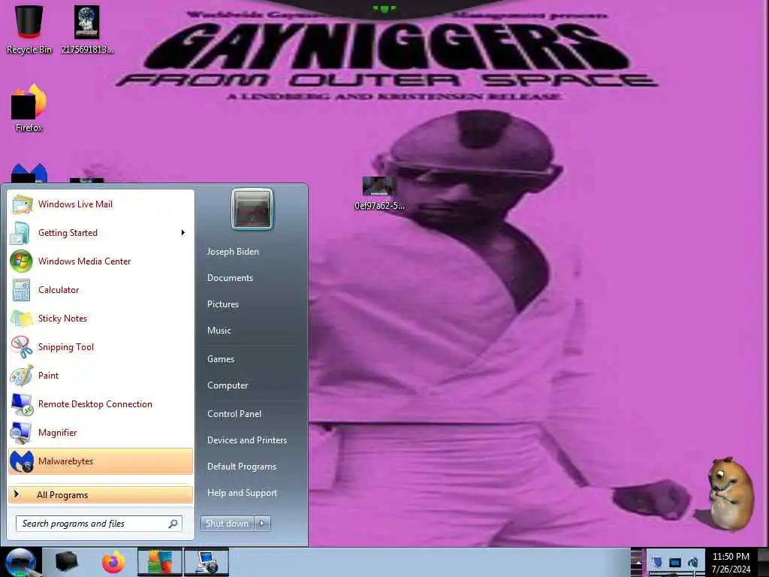Show hidden system tray icons

tap(638, 563)
